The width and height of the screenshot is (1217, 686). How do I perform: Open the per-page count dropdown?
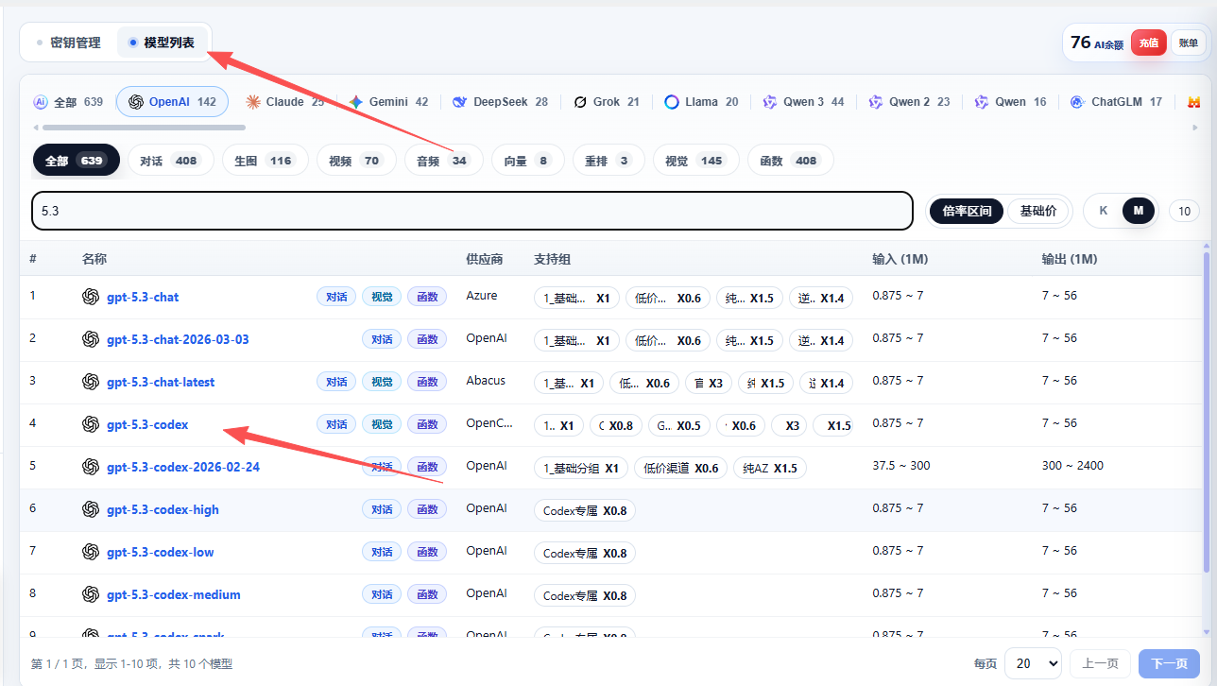1032,663
